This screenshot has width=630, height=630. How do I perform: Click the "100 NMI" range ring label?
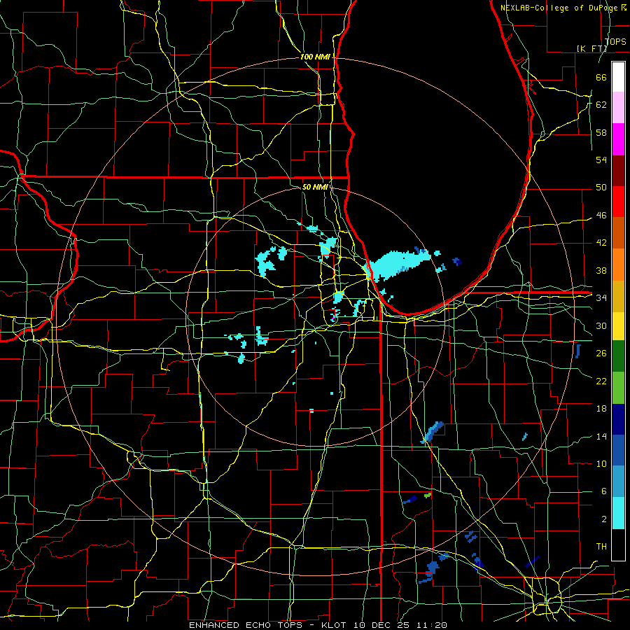click(x=315, y=57)
